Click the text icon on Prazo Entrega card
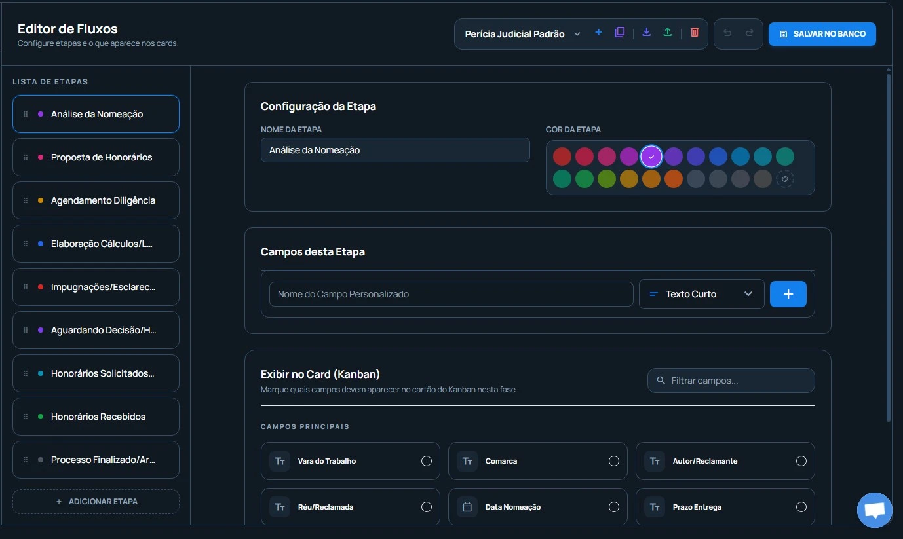903x539 pixels. [655, 507]
